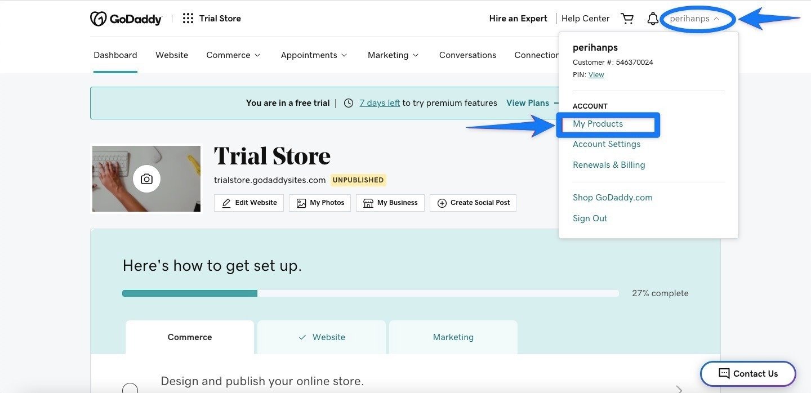Open the app grid icon beside Trial Store
This screenshot has height=393, width=811.
188,19
